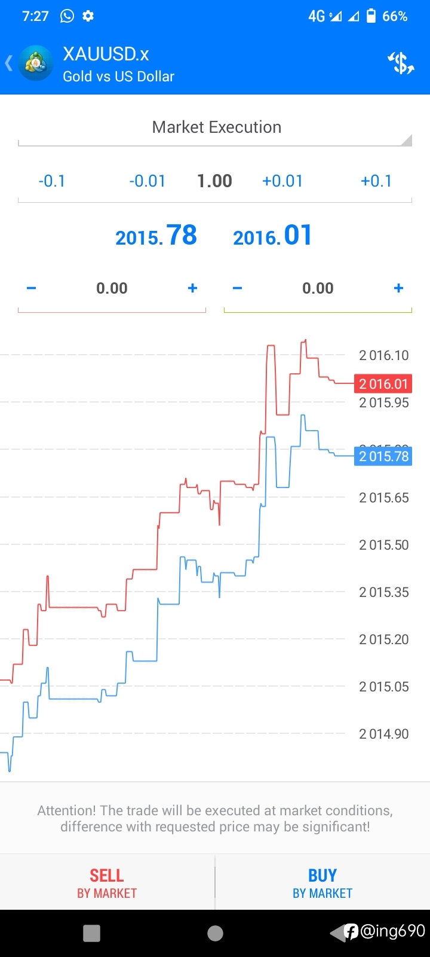This screenshot has width=430, height=957.
Task: Tap SELL BY MARKET button
Action: point(107,883)
